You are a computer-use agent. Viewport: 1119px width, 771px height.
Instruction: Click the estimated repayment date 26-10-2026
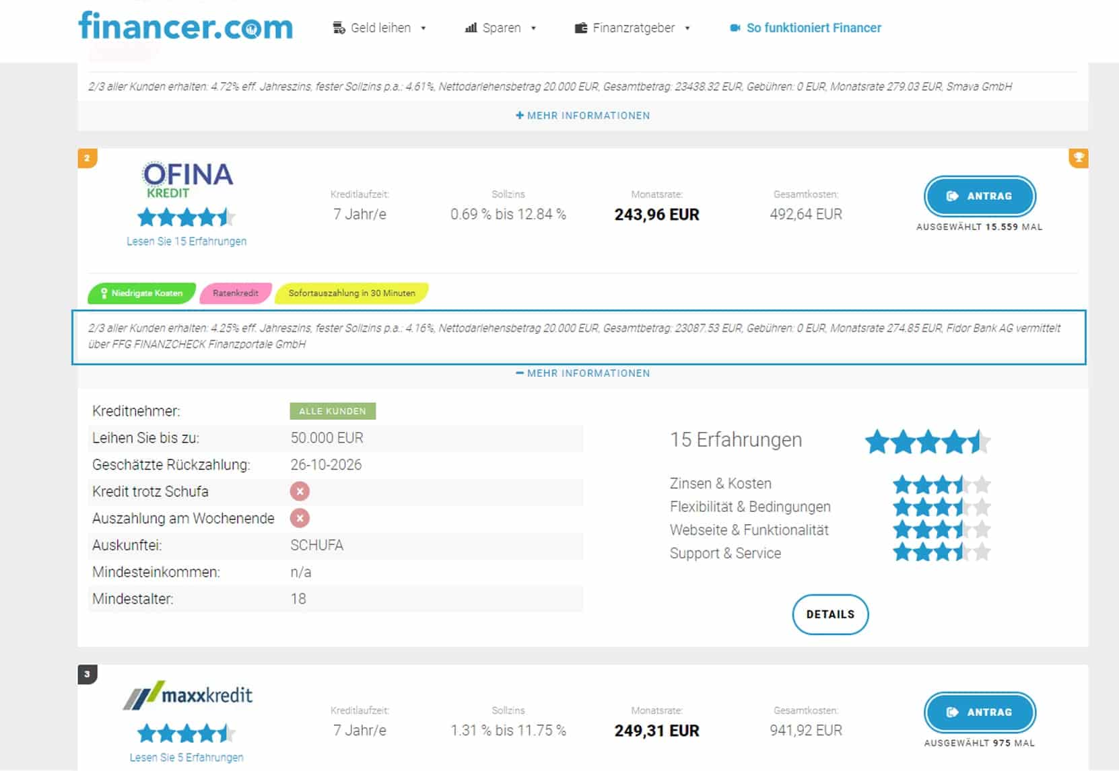point(326,465)
